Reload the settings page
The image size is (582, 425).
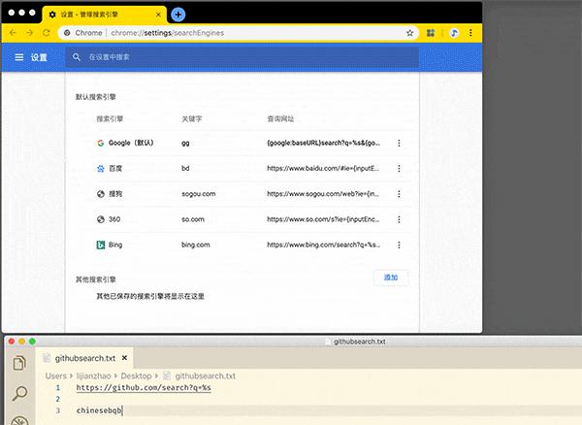[x=47, y=33]
